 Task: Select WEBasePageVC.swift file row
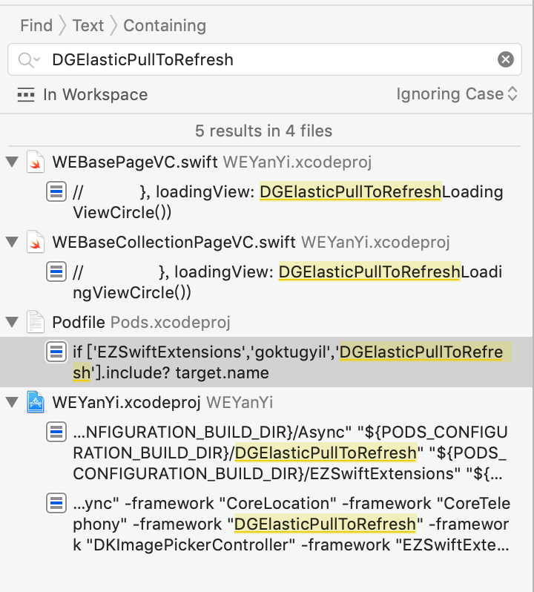point(266,162)
